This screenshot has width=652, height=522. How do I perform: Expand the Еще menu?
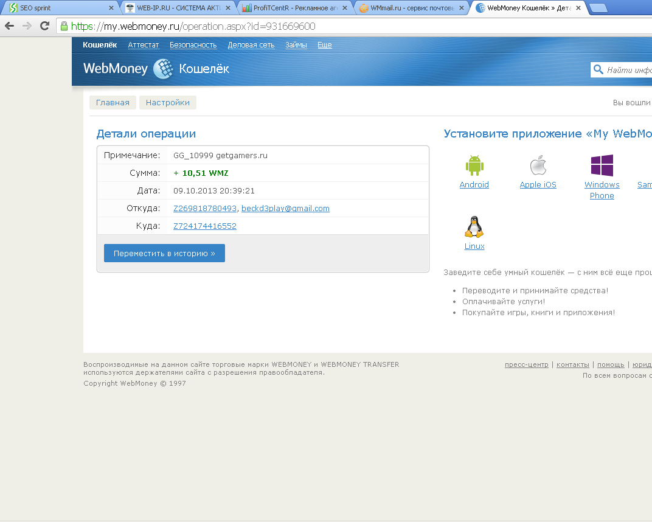(x=325, y=45)
